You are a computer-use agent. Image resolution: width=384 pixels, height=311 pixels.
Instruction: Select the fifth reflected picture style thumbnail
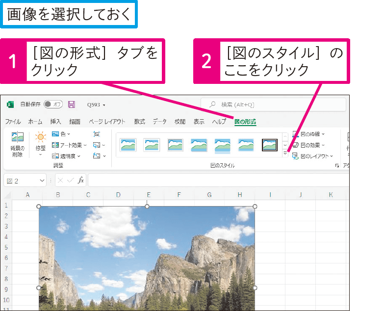pyautogui.click(x=222, y=146)
